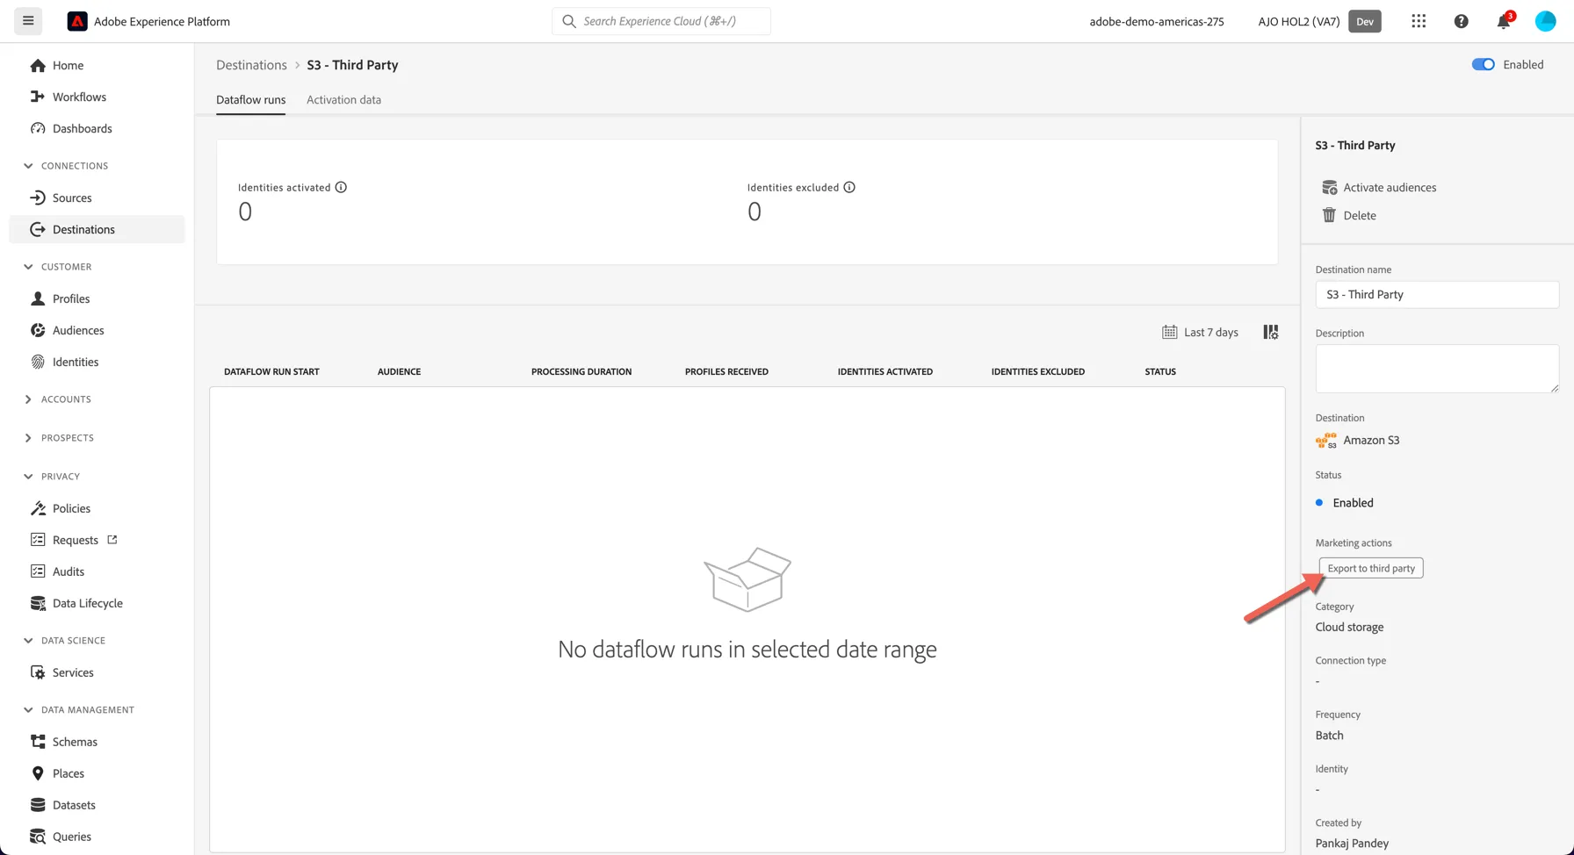Viewport: 1574px width, 855px height.
Task: Open the hamburger navigation menu
Action: click(x=28, y=21)
